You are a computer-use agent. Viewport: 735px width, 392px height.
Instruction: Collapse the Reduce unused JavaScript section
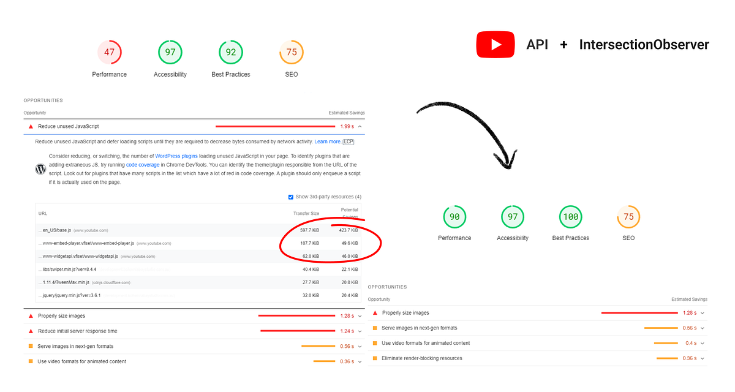coord(360,126)
